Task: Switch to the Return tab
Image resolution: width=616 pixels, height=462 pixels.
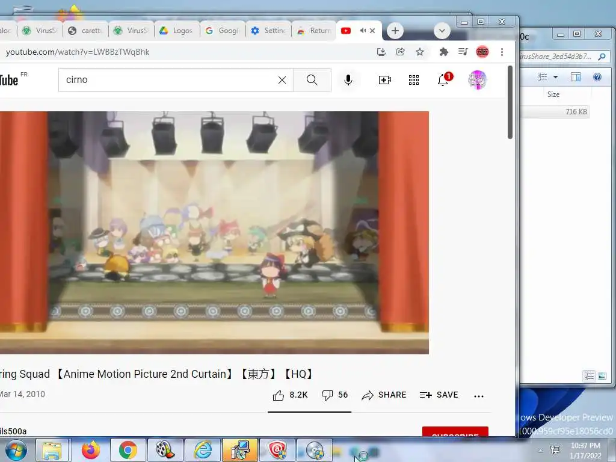Action: [314, 31]
